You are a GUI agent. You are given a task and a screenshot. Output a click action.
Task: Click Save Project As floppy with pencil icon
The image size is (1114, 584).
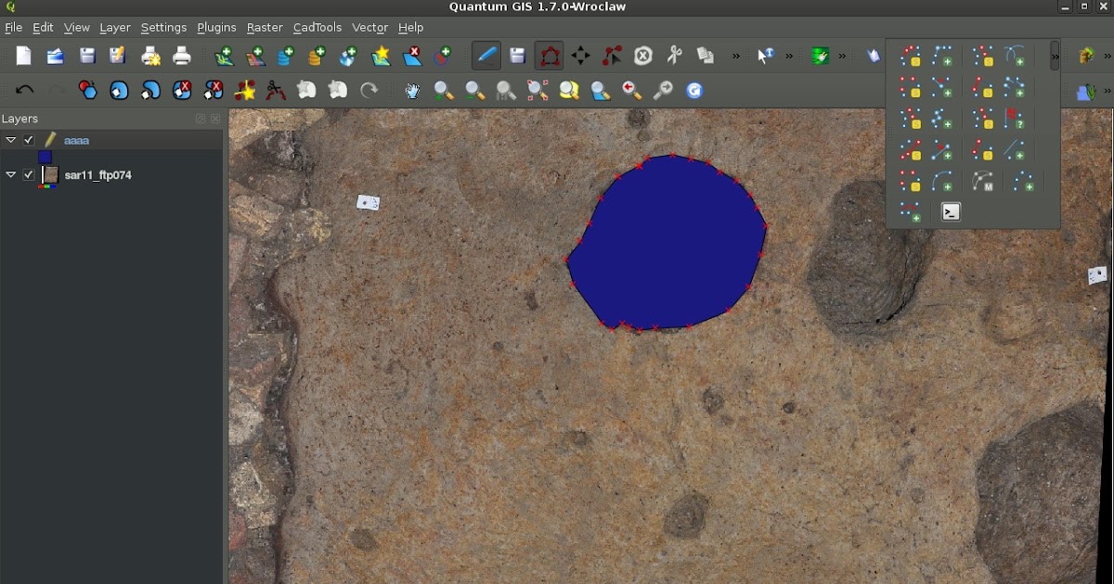pyautogui.click(x=118, y=57)
